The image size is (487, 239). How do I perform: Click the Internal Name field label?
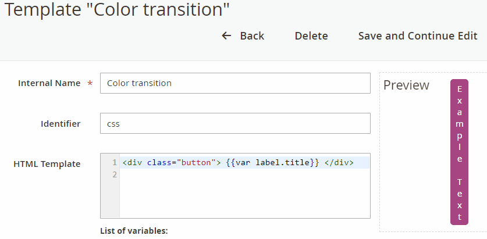coord(49,83)
